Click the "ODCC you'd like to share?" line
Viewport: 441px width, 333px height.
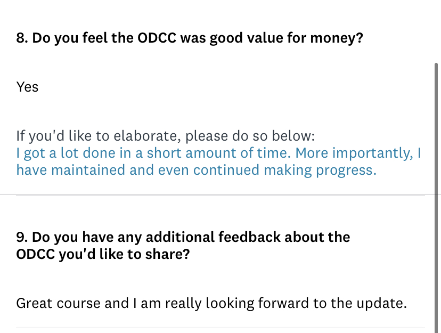point(103,254)
